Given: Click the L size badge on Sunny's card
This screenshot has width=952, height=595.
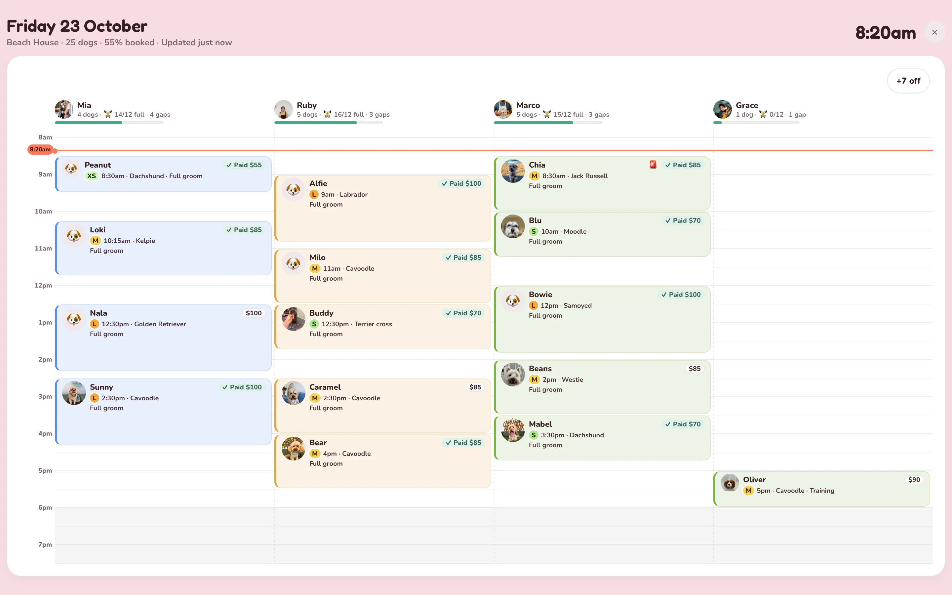Looking at the screenshot, I should pyautogui.click(x=95, y=398).
